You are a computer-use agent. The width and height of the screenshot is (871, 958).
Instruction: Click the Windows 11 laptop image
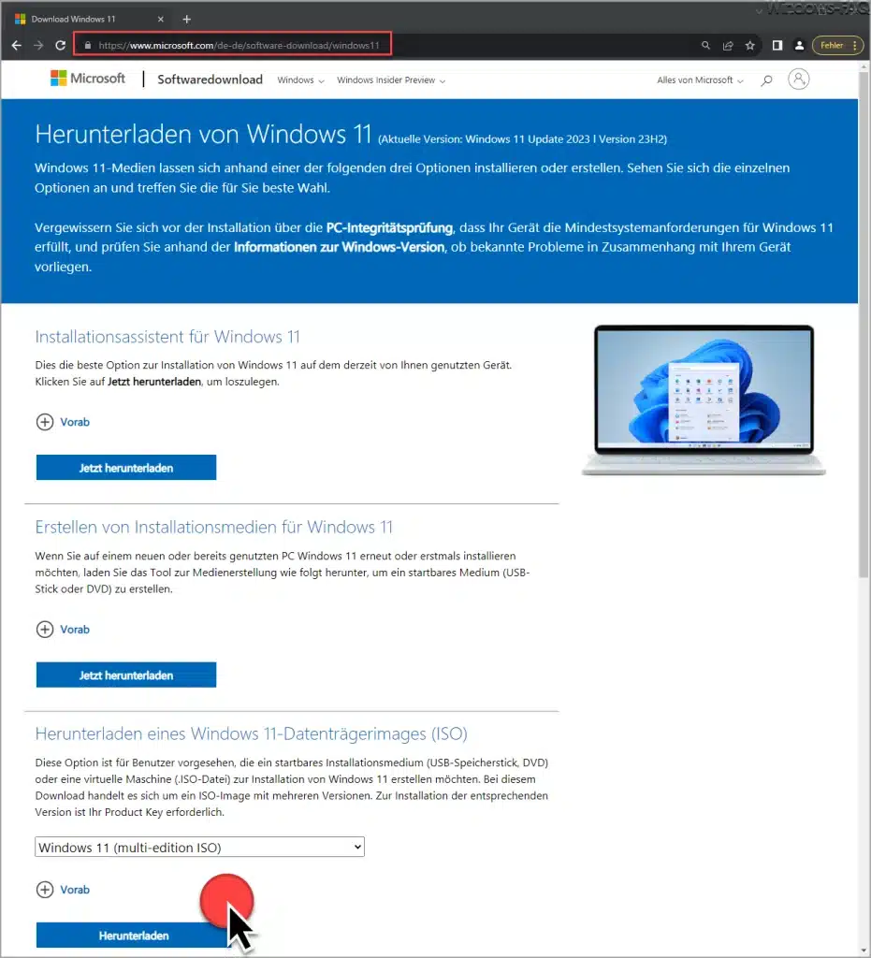704,400
